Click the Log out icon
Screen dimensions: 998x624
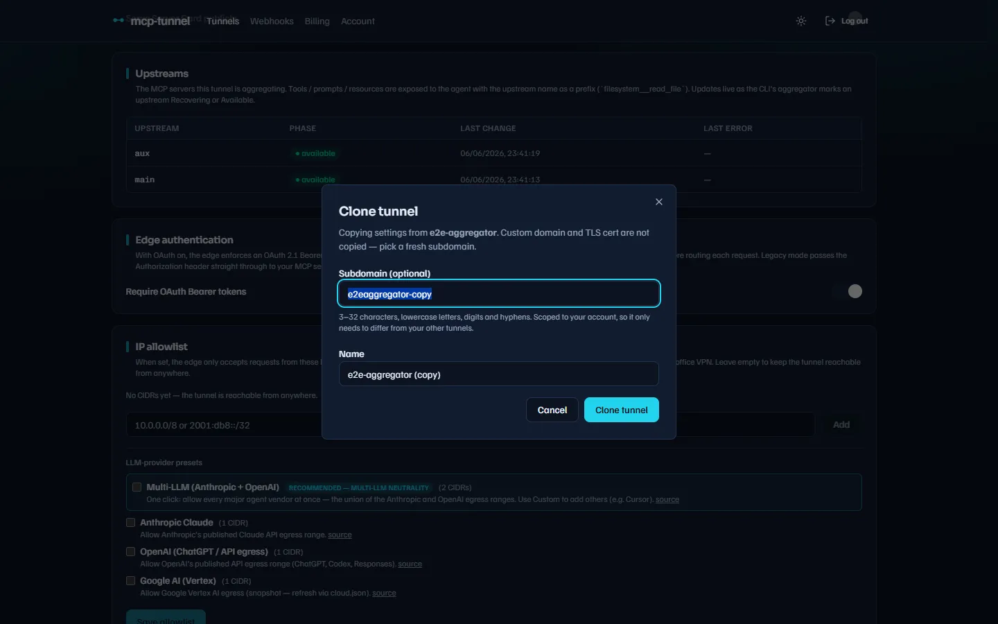(x=830, y=21)
